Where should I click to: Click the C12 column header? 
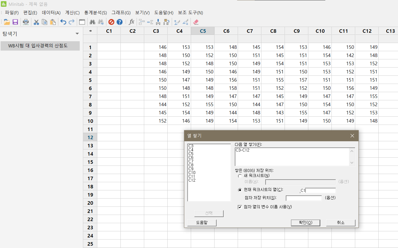click(x=367, y=31)
